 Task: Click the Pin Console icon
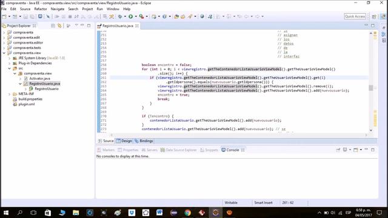pos(338,150)
